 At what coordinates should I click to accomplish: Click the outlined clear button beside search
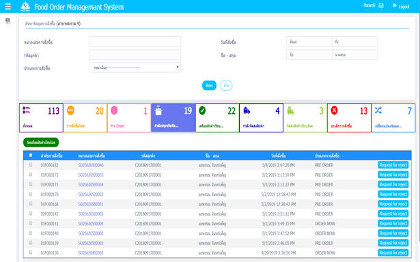pos(226,85)
